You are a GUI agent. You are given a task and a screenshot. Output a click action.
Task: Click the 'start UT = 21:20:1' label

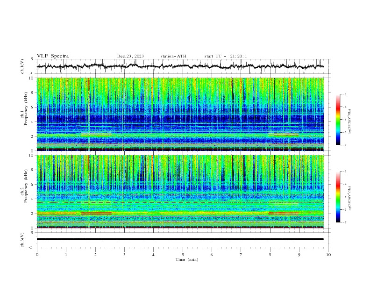pos(226,56)
